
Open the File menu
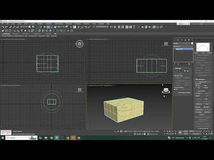click(x=2, y=24)
